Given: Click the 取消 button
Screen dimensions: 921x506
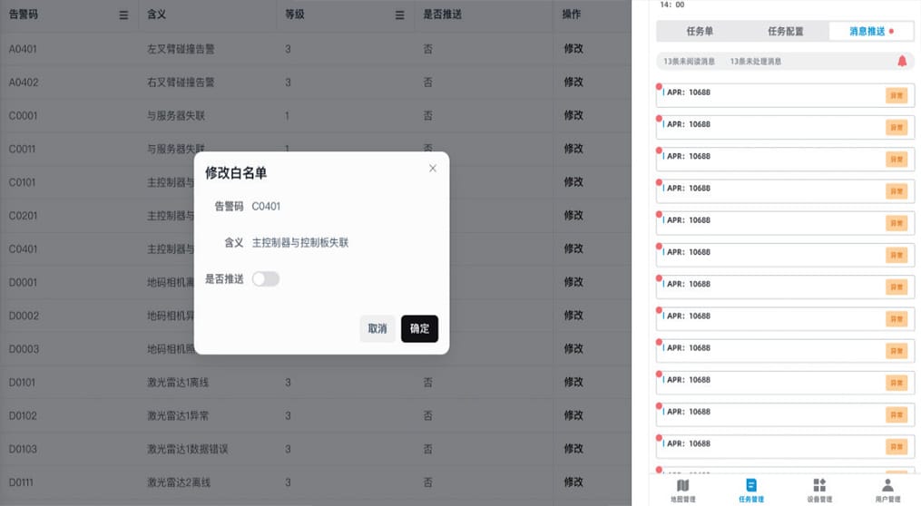Looking at the screenshot, I should (377, 329).
